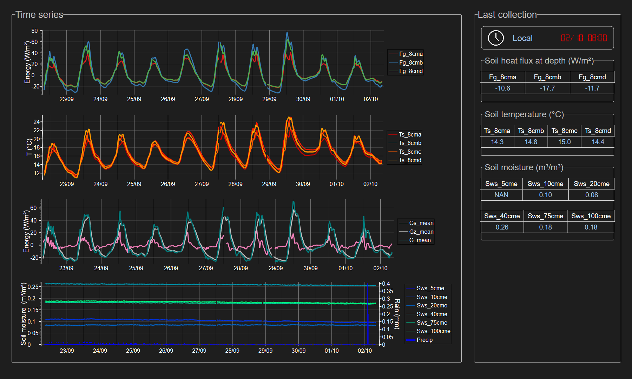Hide the G_mean legend entry
Viewport: 632px width, 379px height.
coord(420,240)
